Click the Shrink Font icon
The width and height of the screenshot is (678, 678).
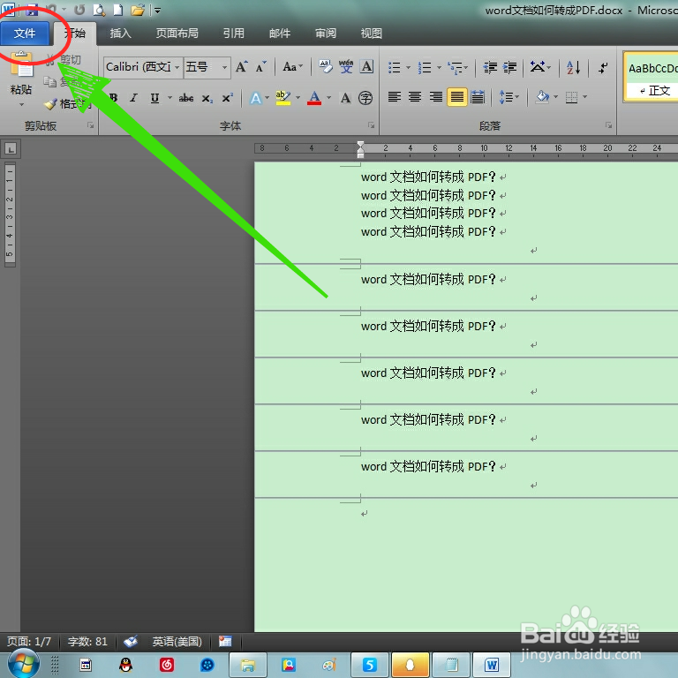[x=260, y=67]
